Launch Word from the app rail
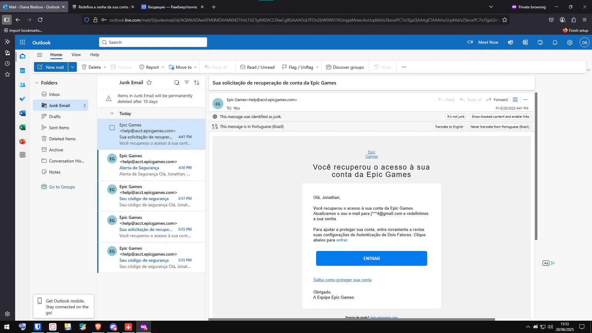 point(23,113)
